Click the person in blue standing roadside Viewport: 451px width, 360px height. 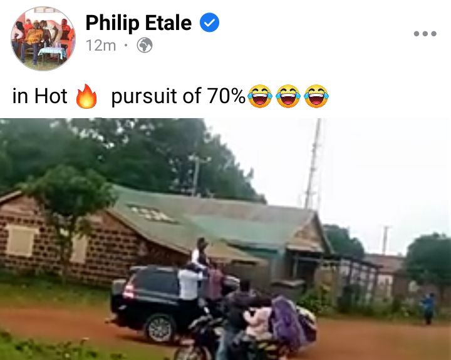tap(428, 309)
